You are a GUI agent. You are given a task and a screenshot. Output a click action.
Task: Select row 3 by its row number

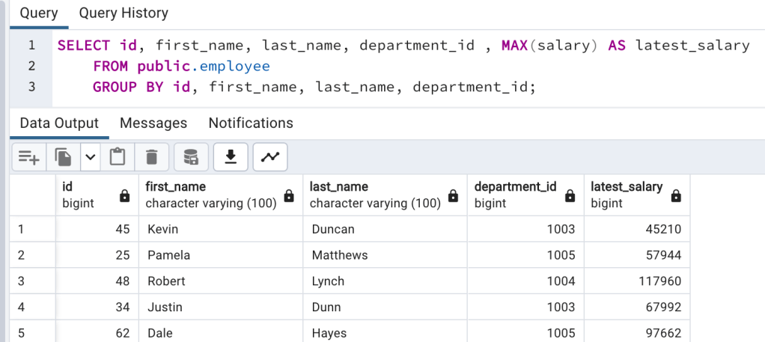point(22,281)
